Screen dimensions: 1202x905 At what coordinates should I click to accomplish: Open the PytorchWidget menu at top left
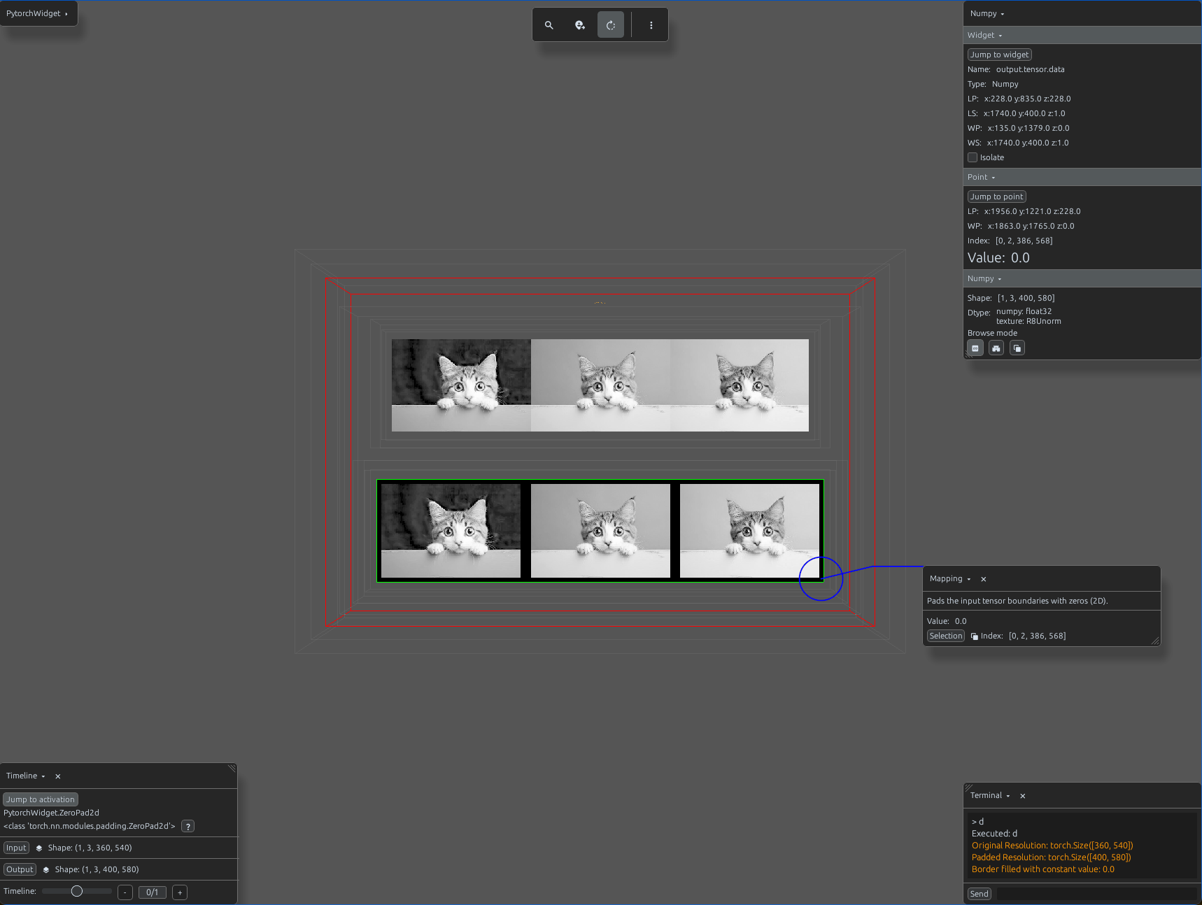pos(38,13)
